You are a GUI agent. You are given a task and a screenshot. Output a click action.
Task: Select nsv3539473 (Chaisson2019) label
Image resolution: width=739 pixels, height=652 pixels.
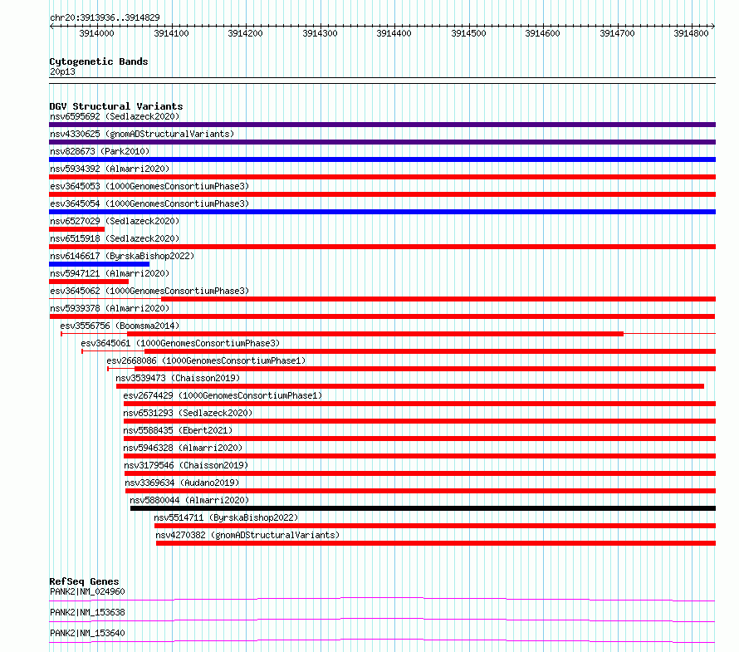coord(178,378)
